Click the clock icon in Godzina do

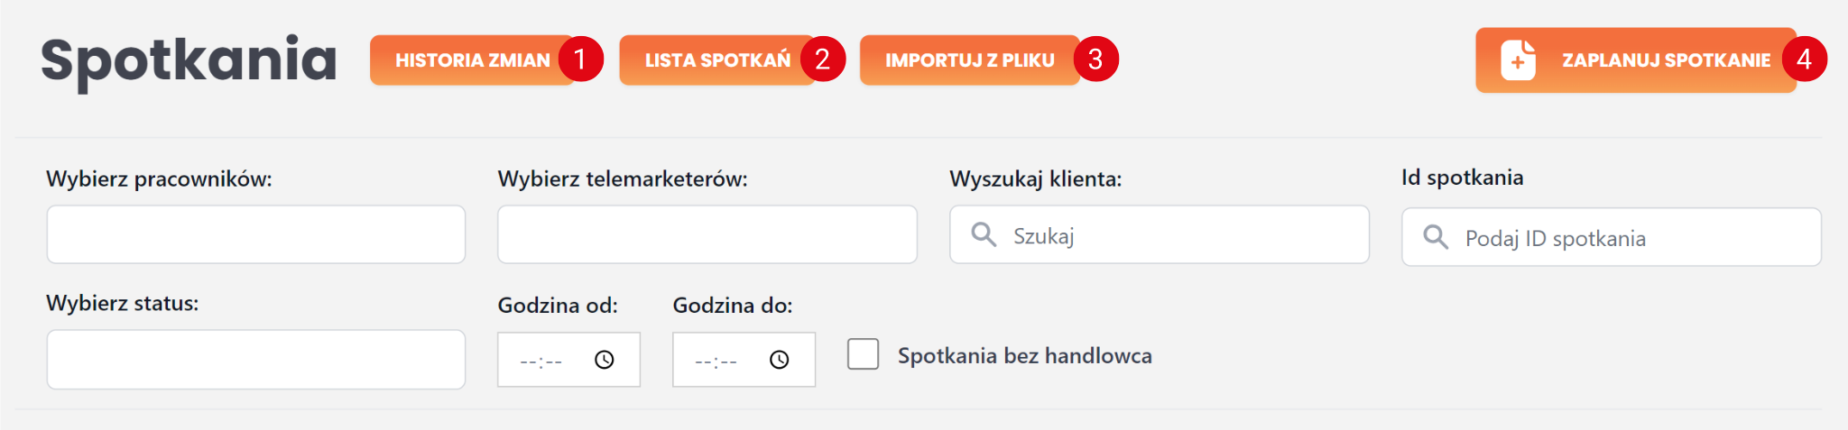click(x=780, y=360)
